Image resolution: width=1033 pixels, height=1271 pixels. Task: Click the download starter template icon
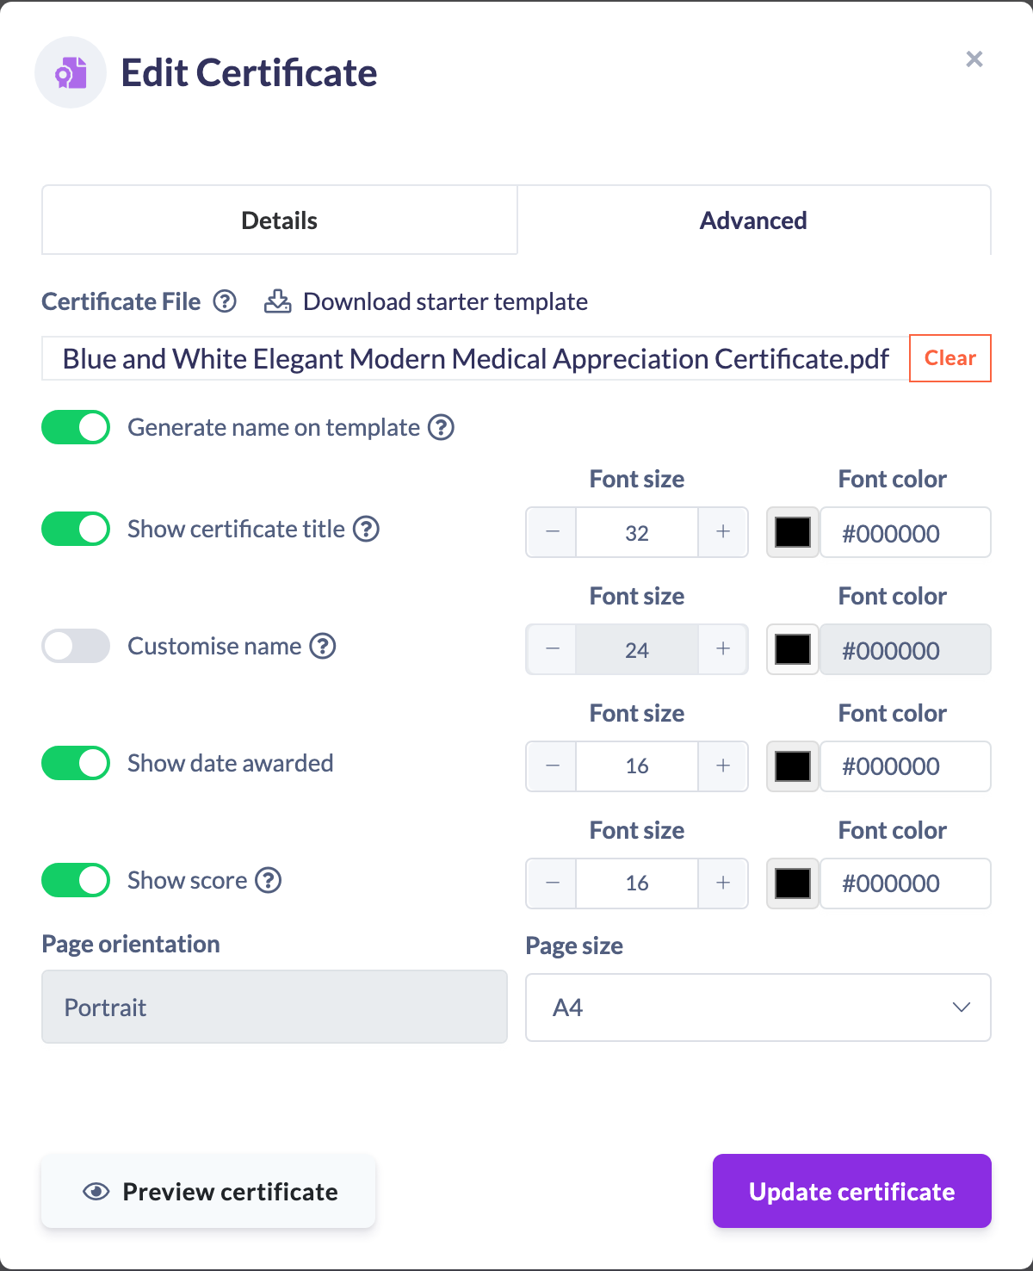tap(277, 301)
